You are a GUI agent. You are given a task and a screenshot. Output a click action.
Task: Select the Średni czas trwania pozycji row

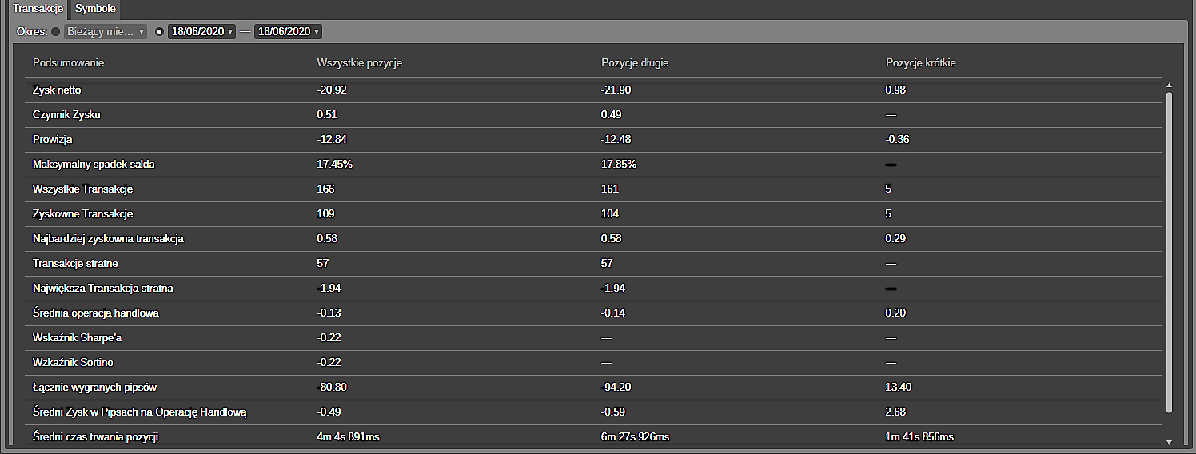(593, 436)
